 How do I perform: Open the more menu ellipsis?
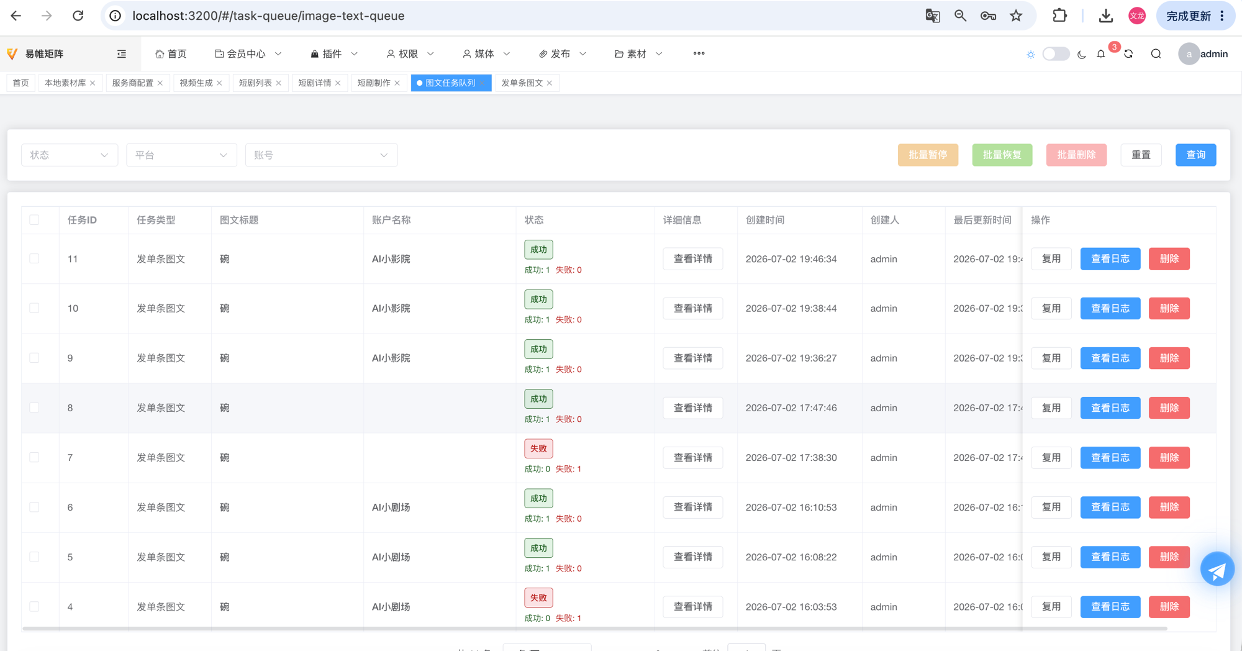[x=699, y=53]
